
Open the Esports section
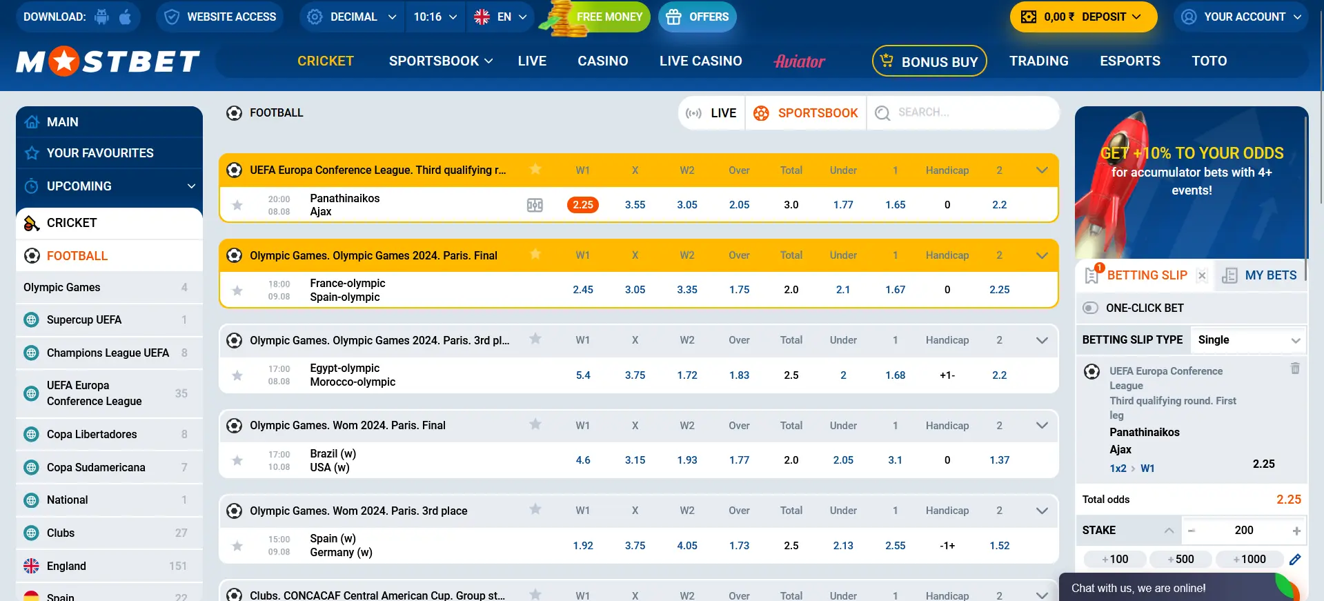pos(1129,61)
